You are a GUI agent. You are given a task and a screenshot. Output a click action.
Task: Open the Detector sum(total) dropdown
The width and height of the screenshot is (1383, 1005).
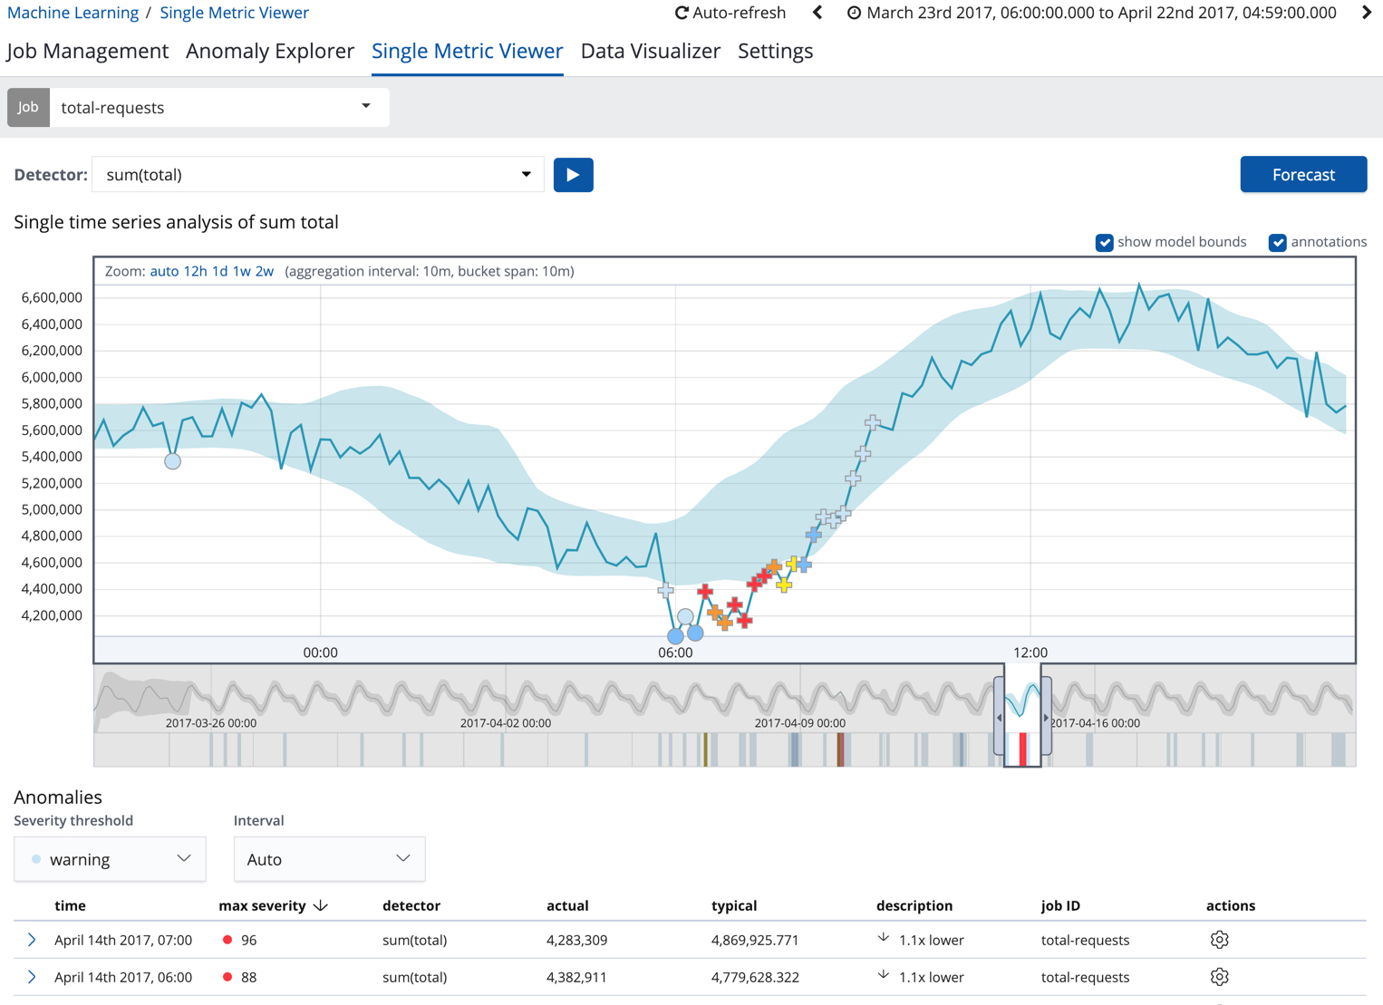pos(317,175)
